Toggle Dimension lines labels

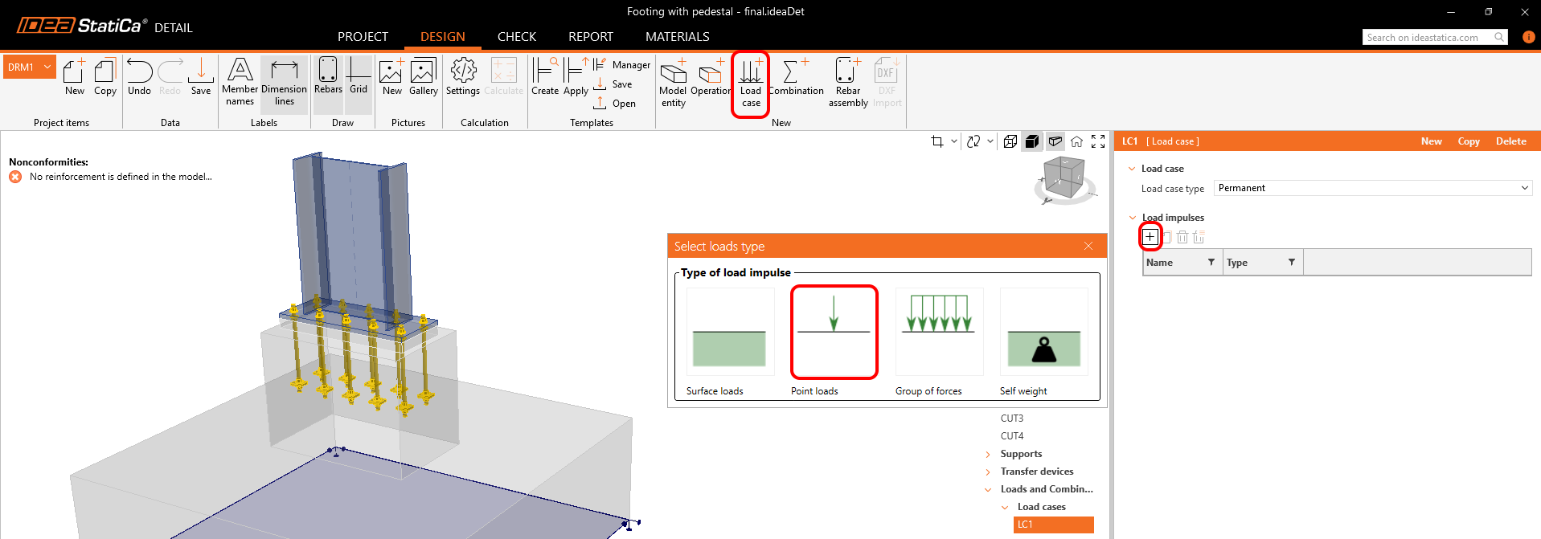(284, 83)
